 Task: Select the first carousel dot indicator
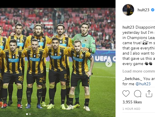point(27,114)
